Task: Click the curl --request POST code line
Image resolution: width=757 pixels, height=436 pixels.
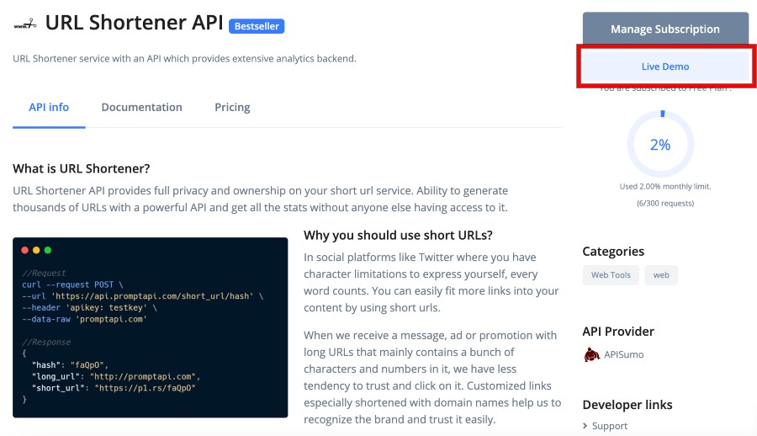Action: [x=72, y=284]
